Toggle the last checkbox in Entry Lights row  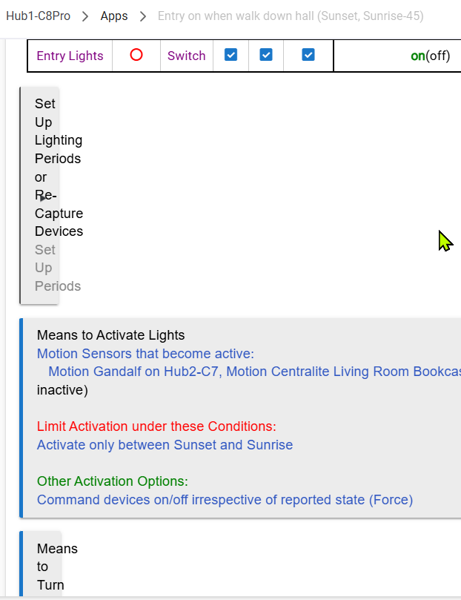tap(308, 55)
